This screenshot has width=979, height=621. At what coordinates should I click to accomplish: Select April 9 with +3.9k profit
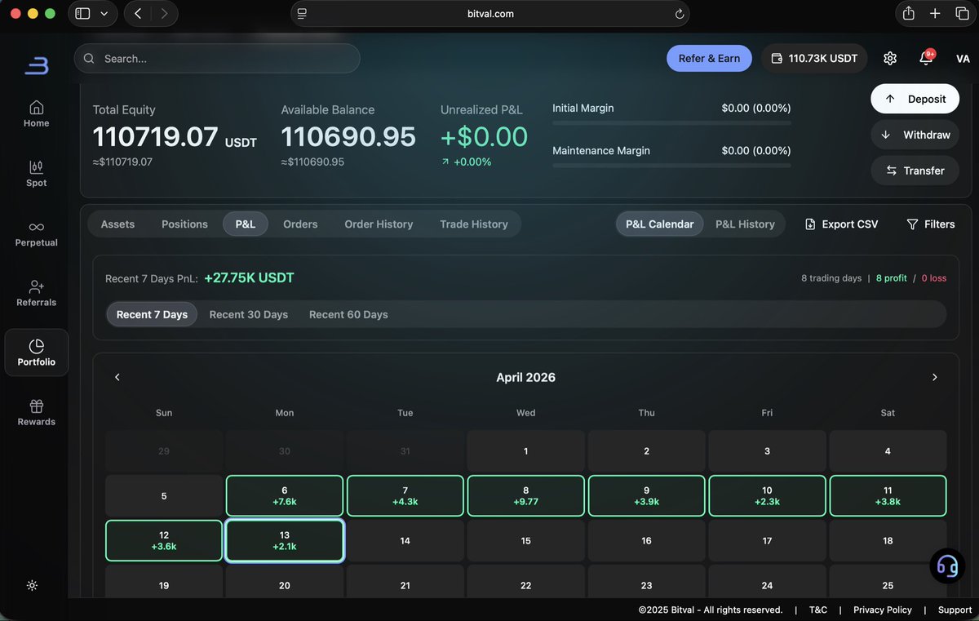647,496
